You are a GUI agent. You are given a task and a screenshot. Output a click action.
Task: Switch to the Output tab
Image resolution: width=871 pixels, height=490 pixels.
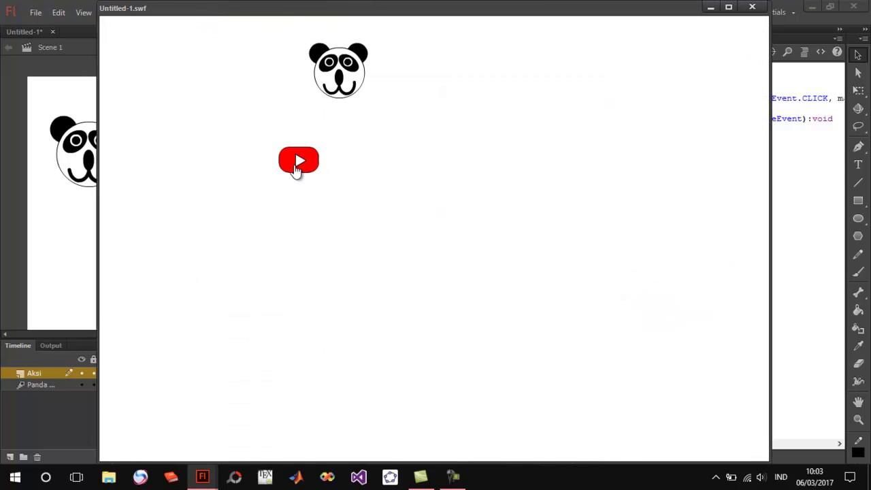50,346
